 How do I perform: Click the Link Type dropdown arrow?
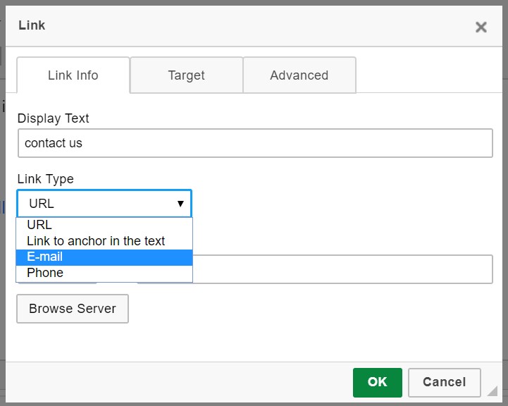point(180,204)
